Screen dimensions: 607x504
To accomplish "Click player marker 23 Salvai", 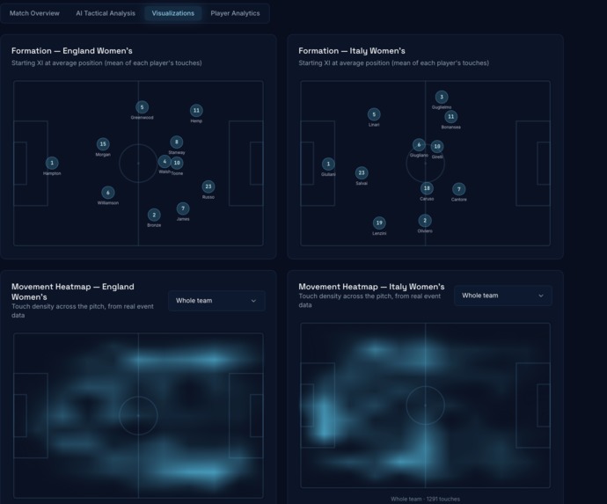I will [x=362, y=173].
